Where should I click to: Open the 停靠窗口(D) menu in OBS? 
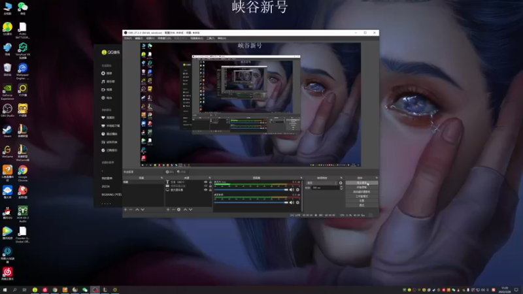(x=164, y=39)
